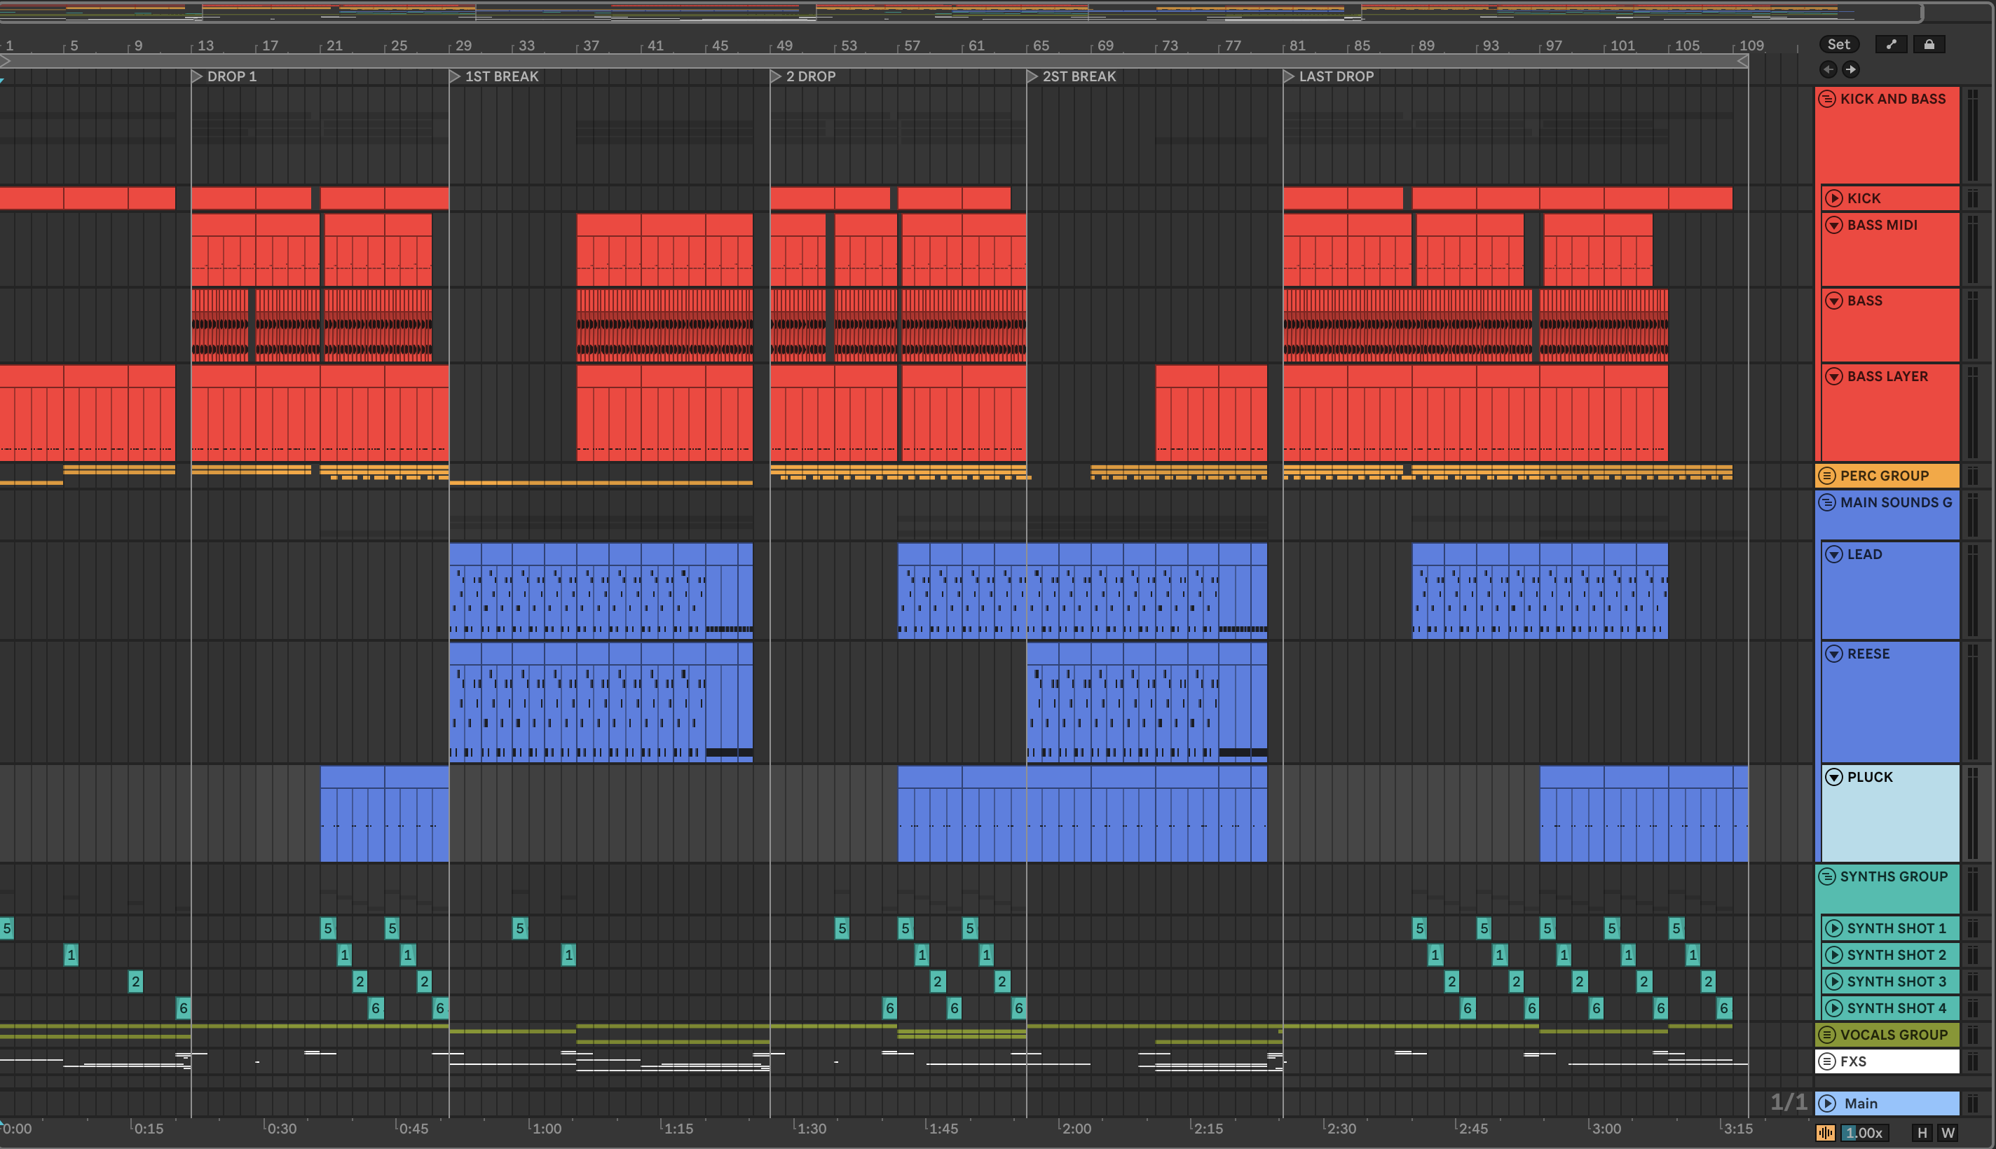Unfold the VOCALS GROUP
1996x1149 pixels.
pos(1827,1035)
